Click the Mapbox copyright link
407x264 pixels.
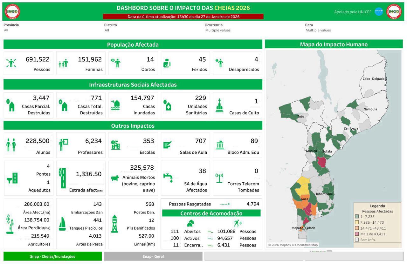pyautogui.click(x=279, y=245)
